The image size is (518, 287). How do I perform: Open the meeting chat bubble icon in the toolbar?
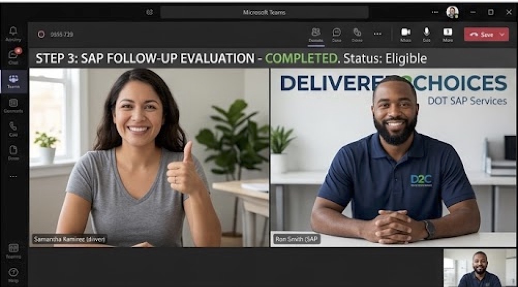[337, 35]
